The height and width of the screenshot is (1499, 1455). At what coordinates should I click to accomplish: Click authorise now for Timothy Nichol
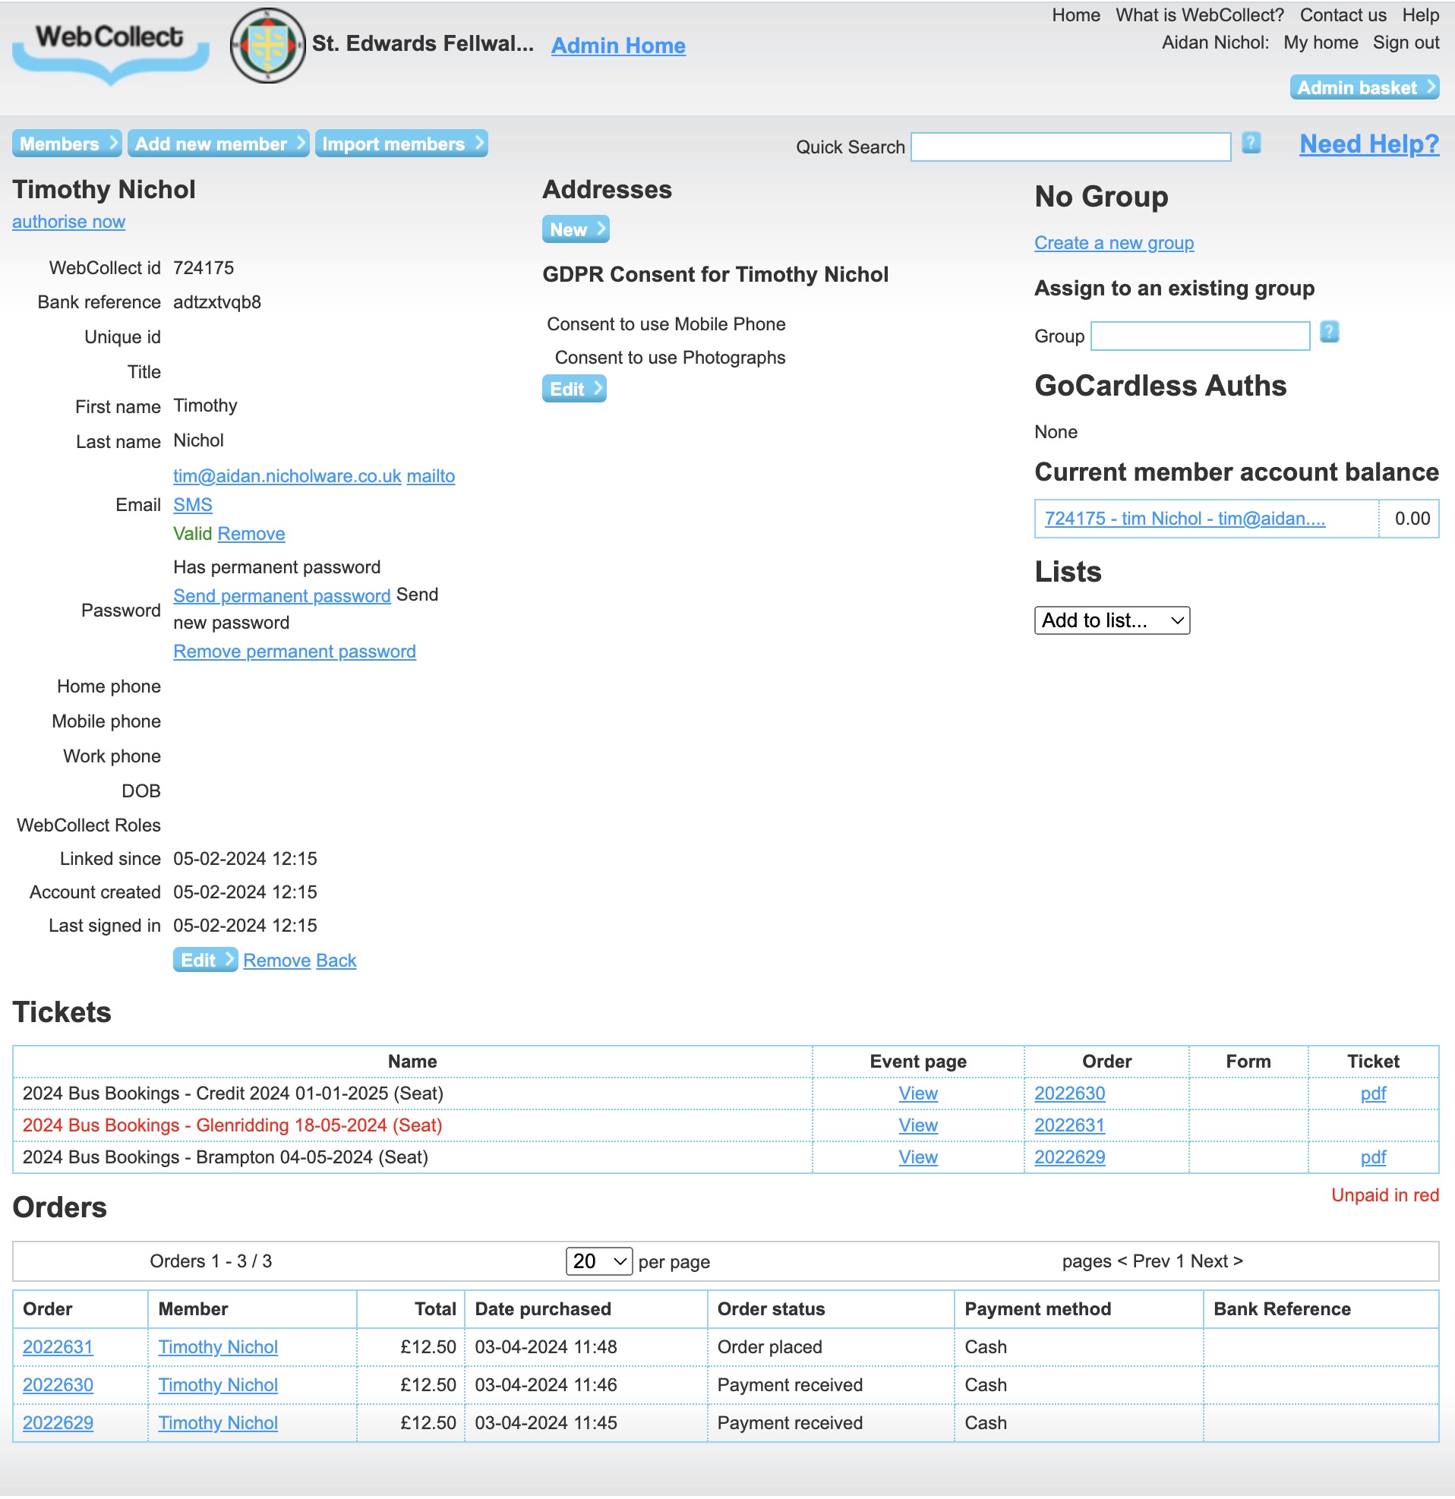pos(68,222)
